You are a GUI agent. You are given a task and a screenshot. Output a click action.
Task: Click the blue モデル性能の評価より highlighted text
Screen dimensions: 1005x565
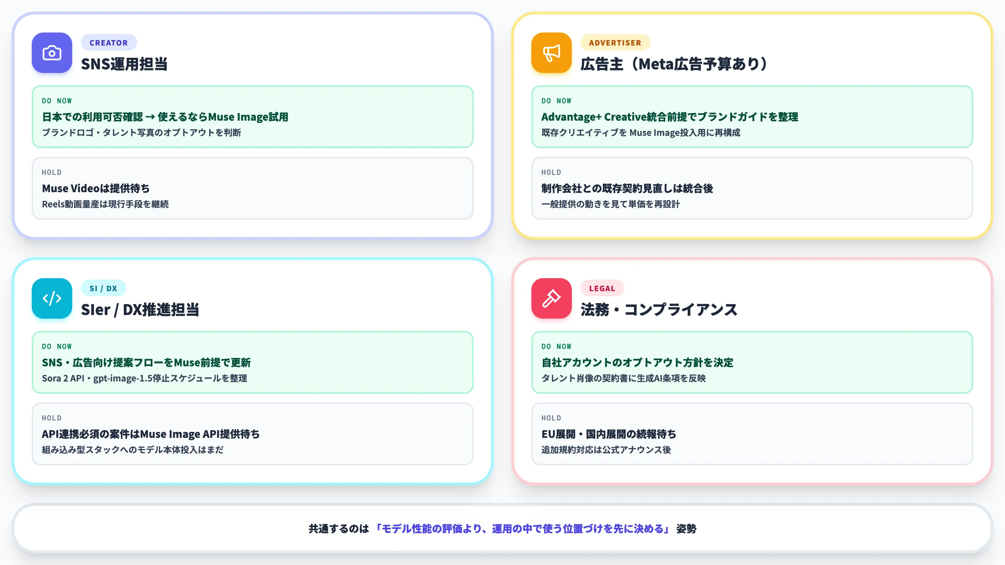click(x=522, y=529)
